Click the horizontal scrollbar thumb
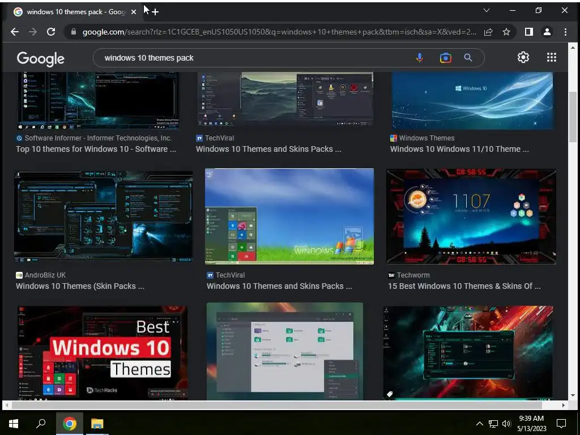 [x=277, y=406]
